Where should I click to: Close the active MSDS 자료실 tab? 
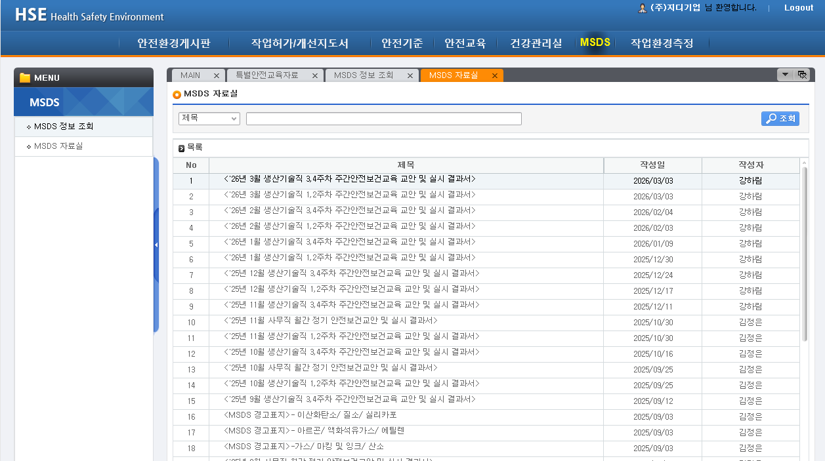(x=495, y=75)
